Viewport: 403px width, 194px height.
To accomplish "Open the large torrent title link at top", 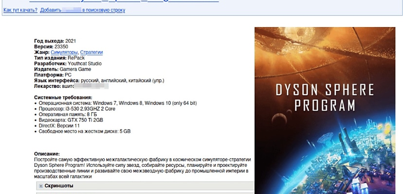I will (124, 1).
